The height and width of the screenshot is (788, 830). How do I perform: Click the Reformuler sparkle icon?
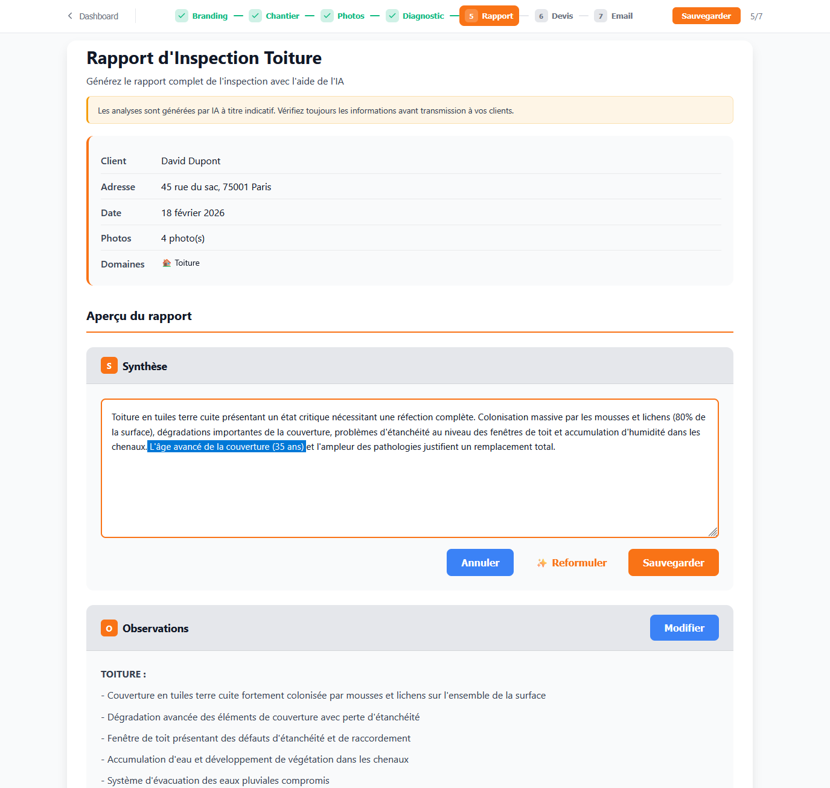542,563
